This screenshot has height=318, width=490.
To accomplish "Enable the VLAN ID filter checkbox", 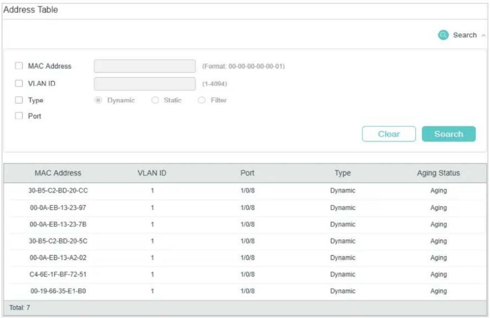I will click(19, 84).
